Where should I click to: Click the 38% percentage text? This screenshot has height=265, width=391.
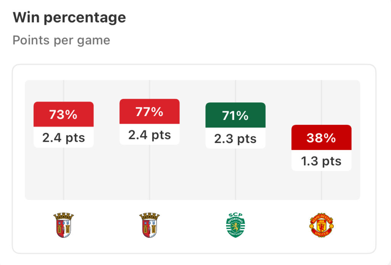pos(321,137)
